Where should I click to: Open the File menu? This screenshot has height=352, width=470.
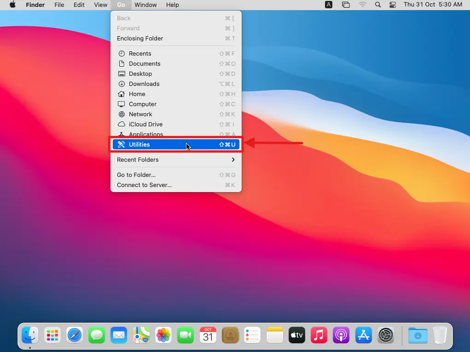59,5
